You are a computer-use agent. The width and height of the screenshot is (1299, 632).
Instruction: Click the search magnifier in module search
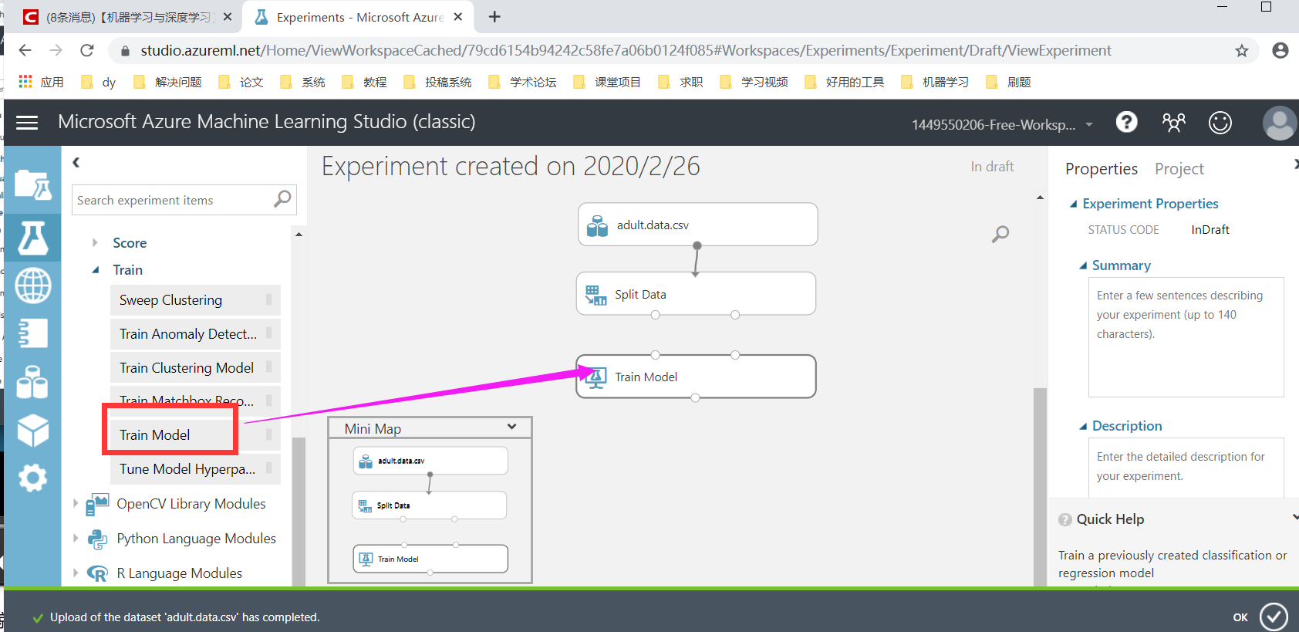point(282,199)
